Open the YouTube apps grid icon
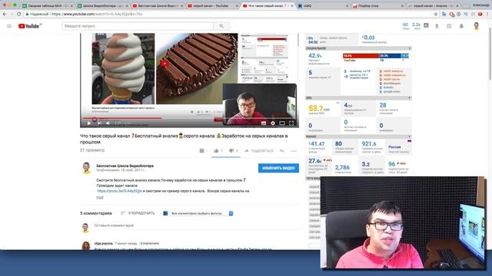The image size is (492, 276). 449,26
